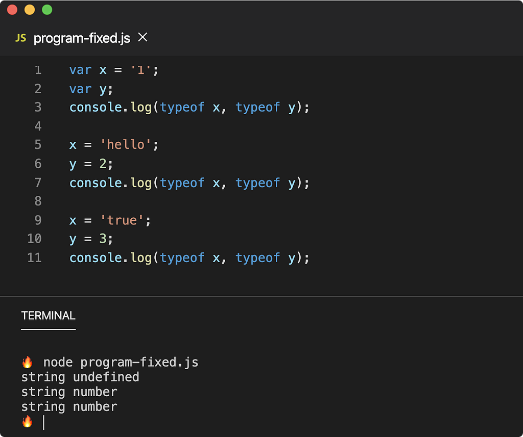Click line number 6 in the gutter
523x437 pixels.
[38, 164]
